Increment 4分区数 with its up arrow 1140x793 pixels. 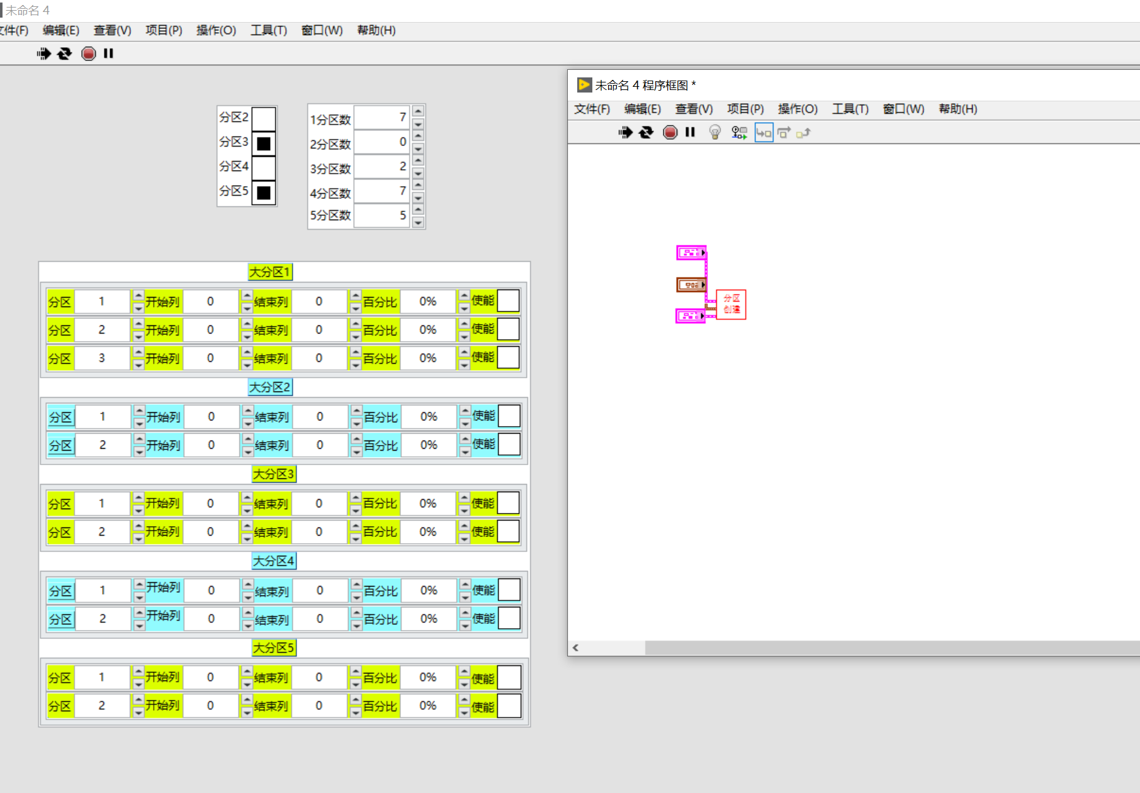click(418, 185)
